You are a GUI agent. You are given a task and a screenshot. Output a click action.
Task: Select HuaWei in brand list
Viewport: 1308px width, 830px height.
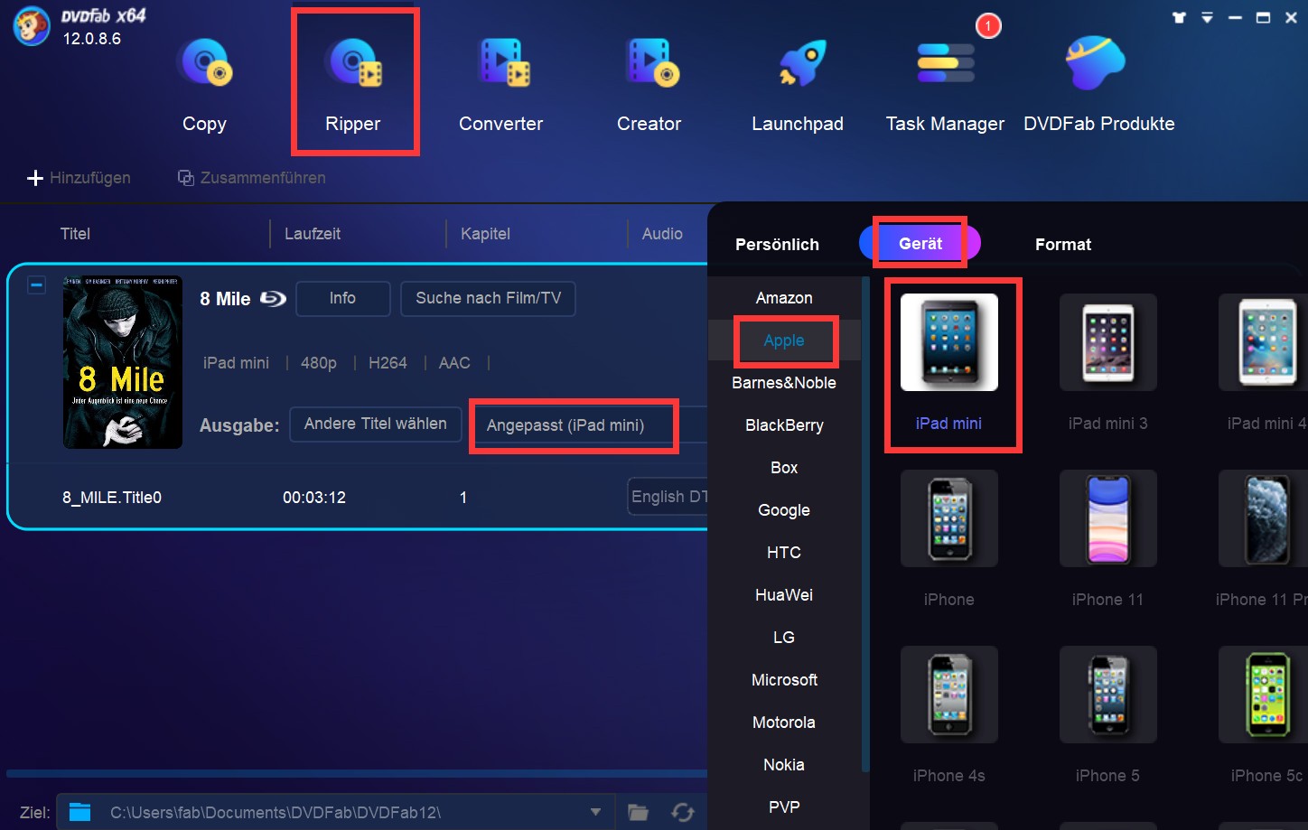click(784, 595)
